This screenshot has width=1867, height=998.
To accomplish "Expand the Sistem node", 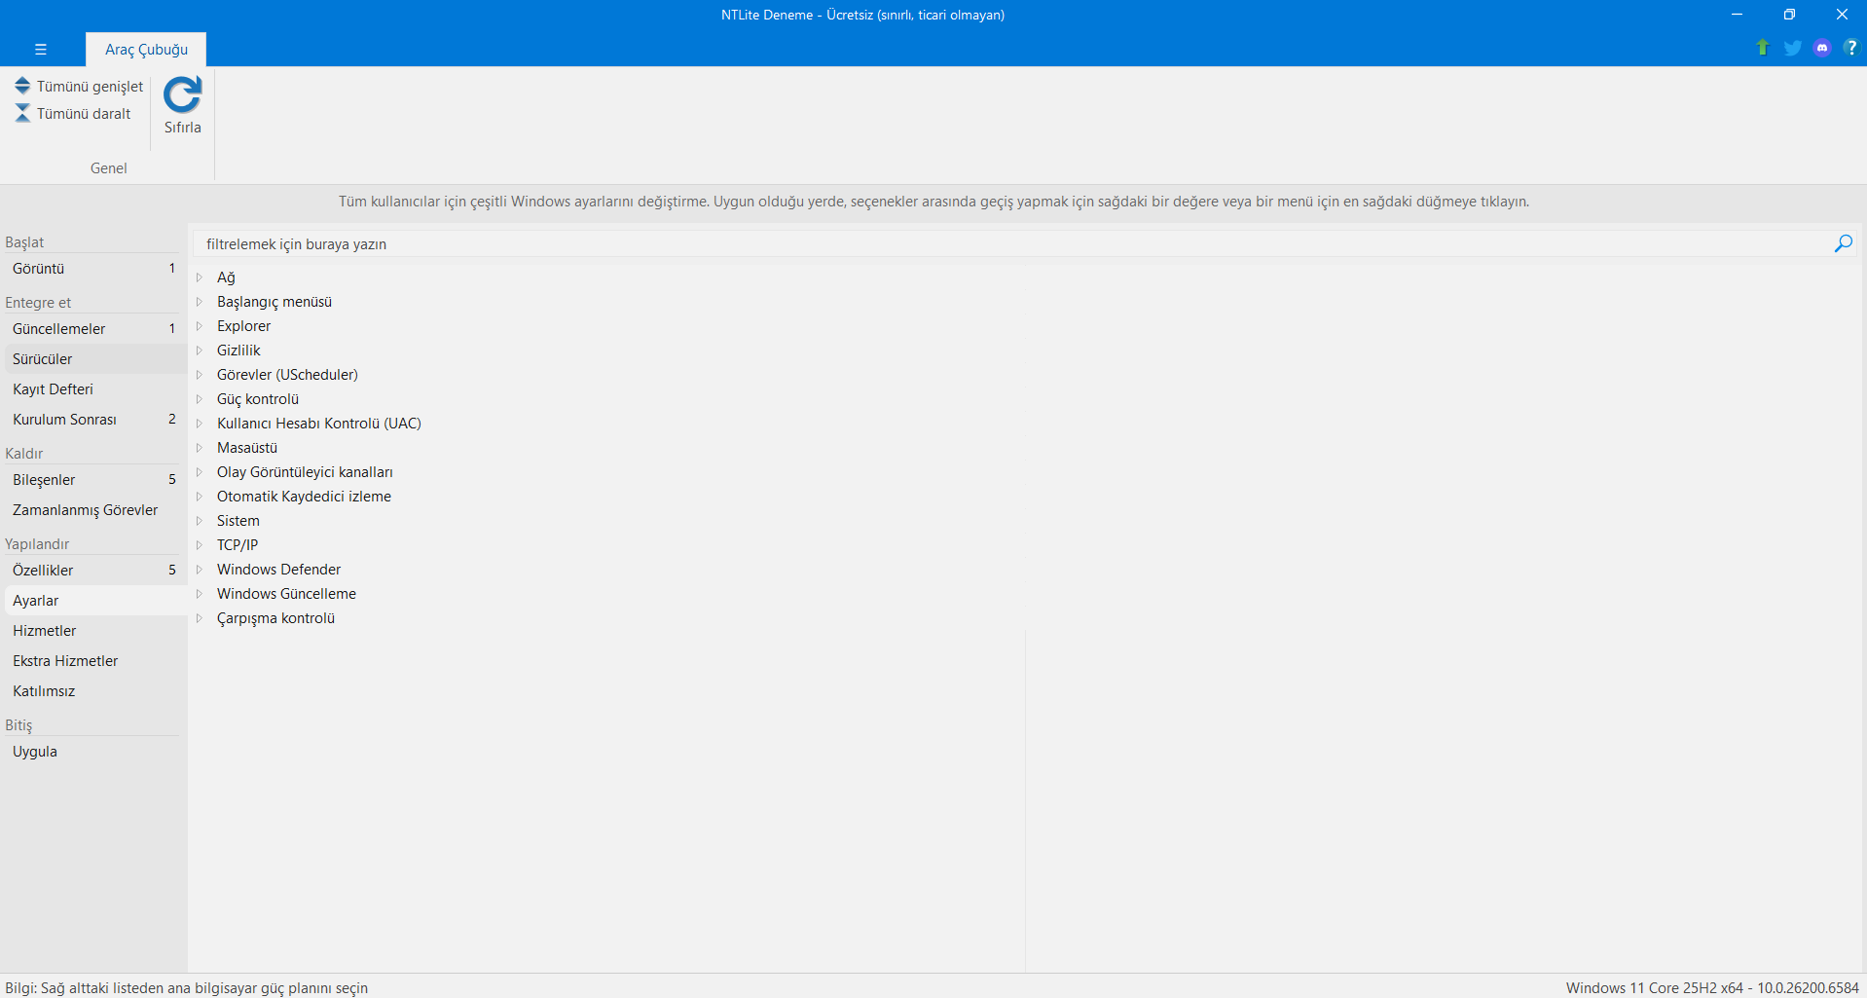I will tap(200, 521).
